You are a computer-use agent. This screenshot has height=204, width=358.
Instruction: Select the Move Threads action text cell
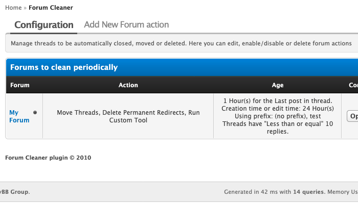click(x=128, y=116)
